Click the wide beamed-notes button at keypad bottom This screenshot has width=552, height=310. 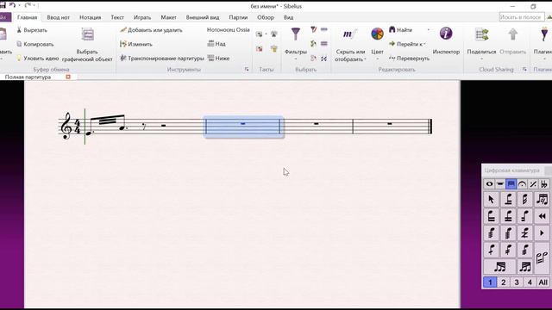pyautogui.click(x=499, y=267)
